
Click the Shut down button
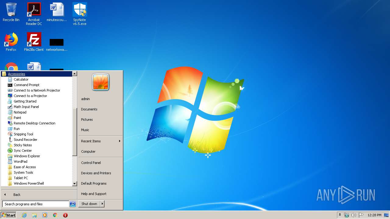pyautogui.click(x=89, y=204)
